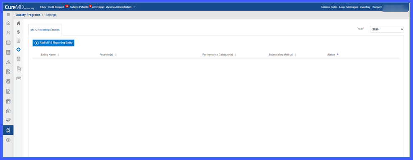The width and height of the screenshot is (413, 160).
Task: Click the CureMD logo
Action: click(20, 7)
